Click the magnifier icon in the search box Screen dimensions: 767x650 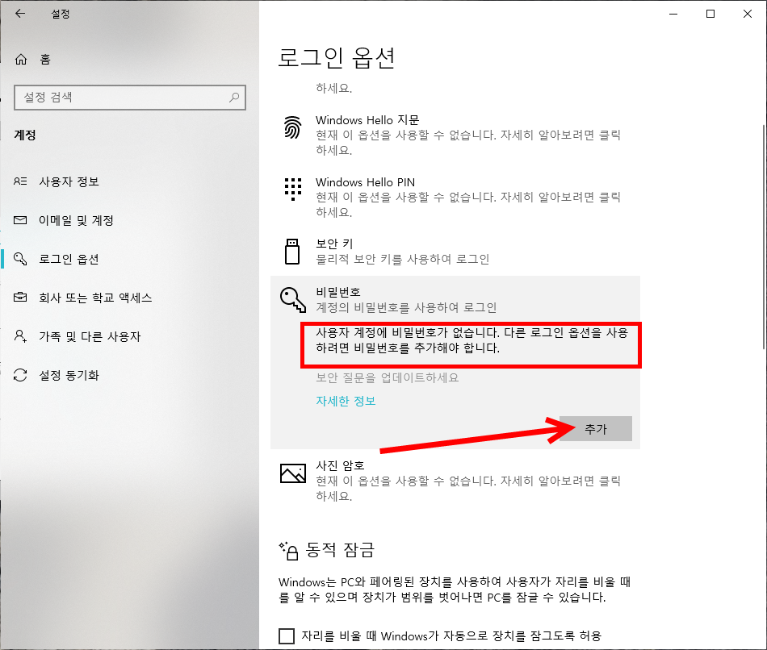[x=234, y=98]
